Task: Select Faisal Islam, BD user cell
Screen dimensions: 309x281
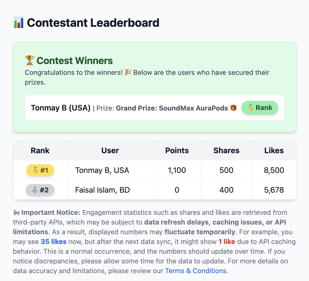Action: click(x=102, y=190)
